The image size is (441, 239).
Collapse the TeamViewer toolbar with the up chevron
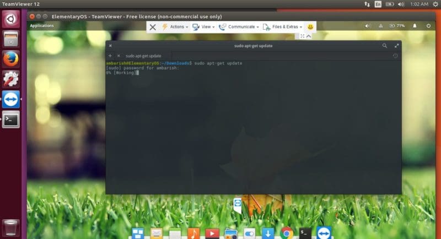click(x=309, y=36)
